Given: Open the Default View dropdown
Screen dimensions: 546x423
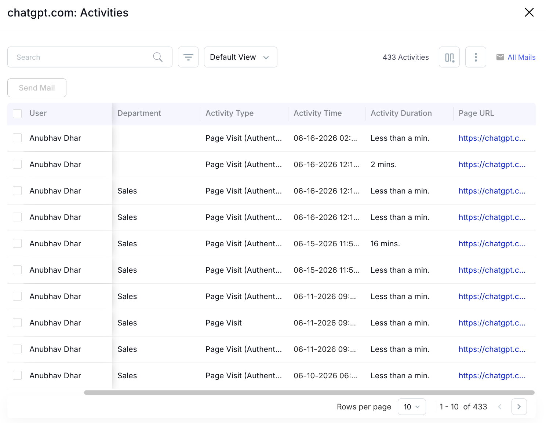Looking at the screenshot, I should 241,57.
